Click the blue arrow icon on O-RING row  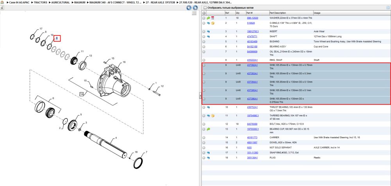click(208, 23)
